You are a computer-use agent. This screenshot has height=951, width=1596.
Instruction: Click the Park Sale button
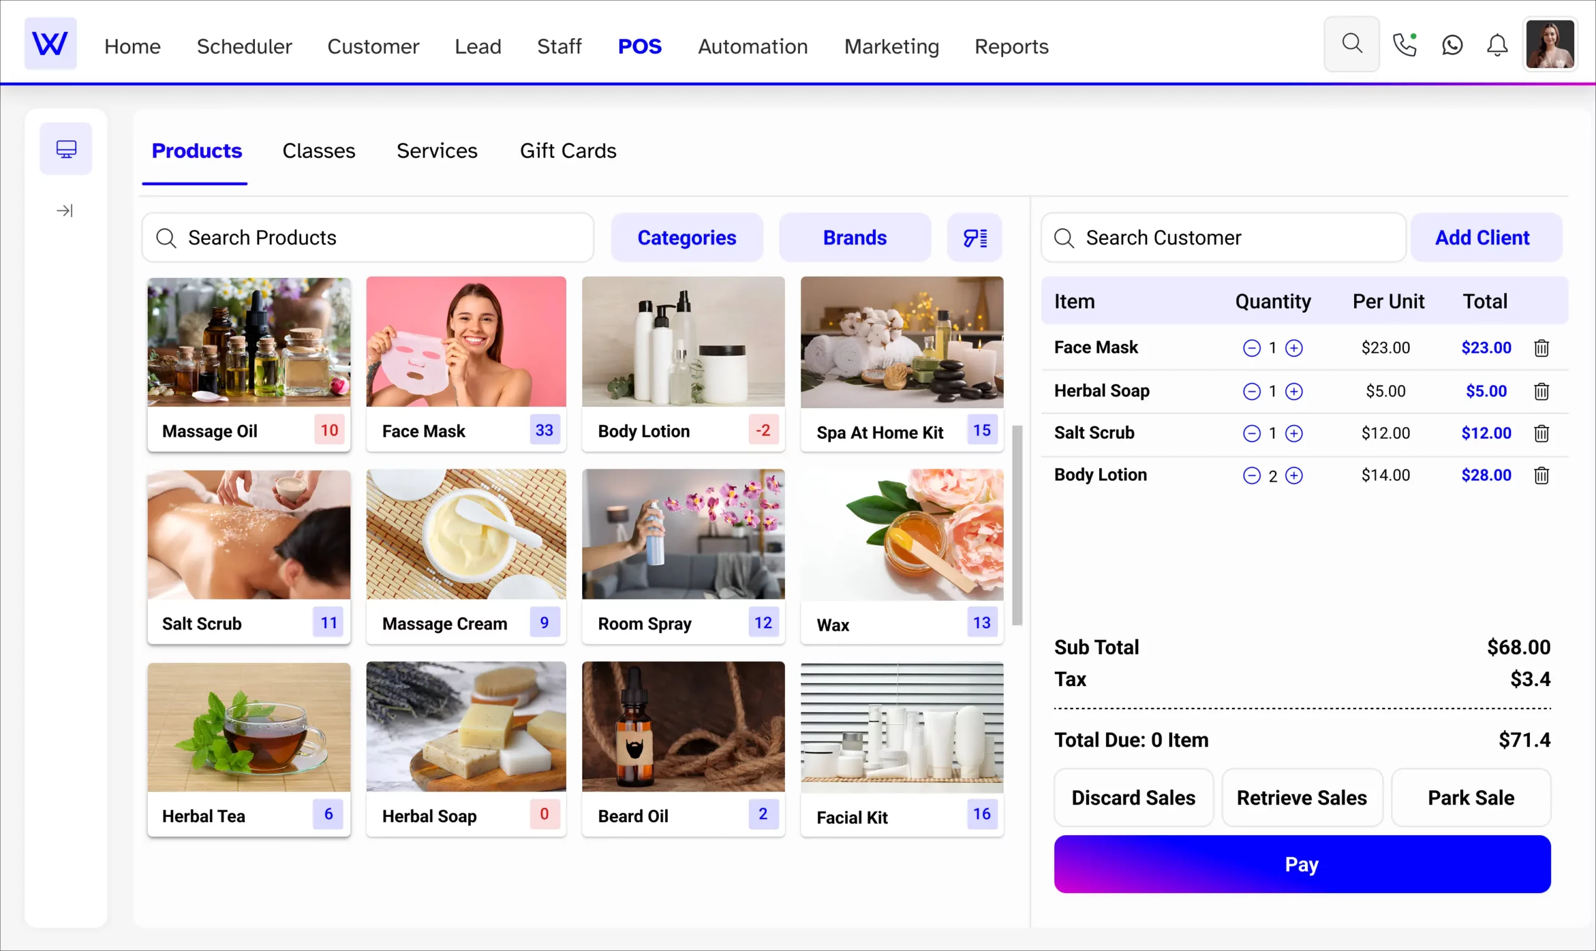[1470, 798]
